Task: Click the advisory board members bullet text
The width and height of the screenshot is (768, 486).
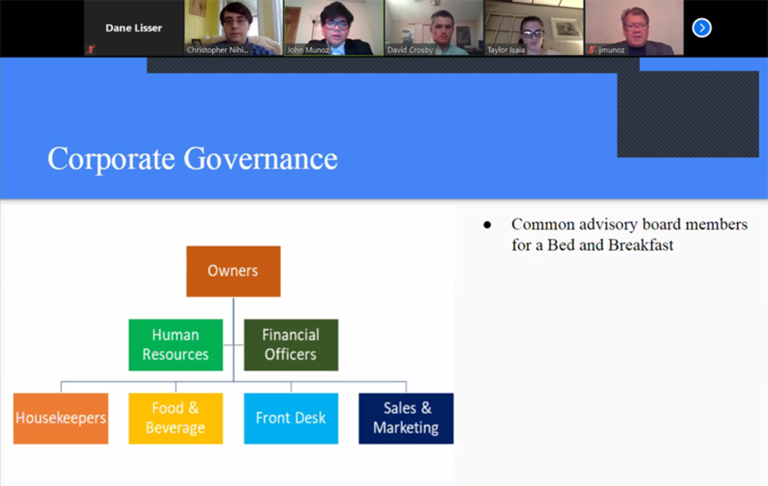Action: click(x=628, y=234)
